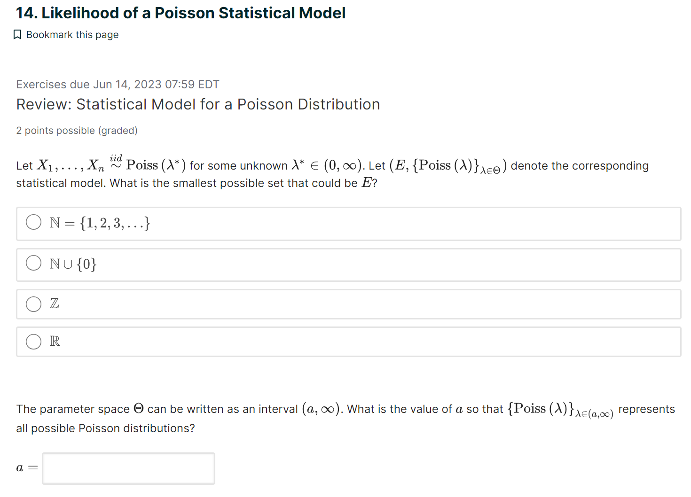This screenshot has height=497, width=691.
Task: Select the ℝ answer option
Action: pyautogui.click(x=33, y=342)
